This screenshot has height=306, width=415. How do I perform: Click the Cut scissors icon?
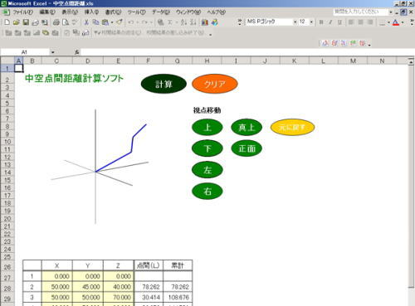pos(86,22)
